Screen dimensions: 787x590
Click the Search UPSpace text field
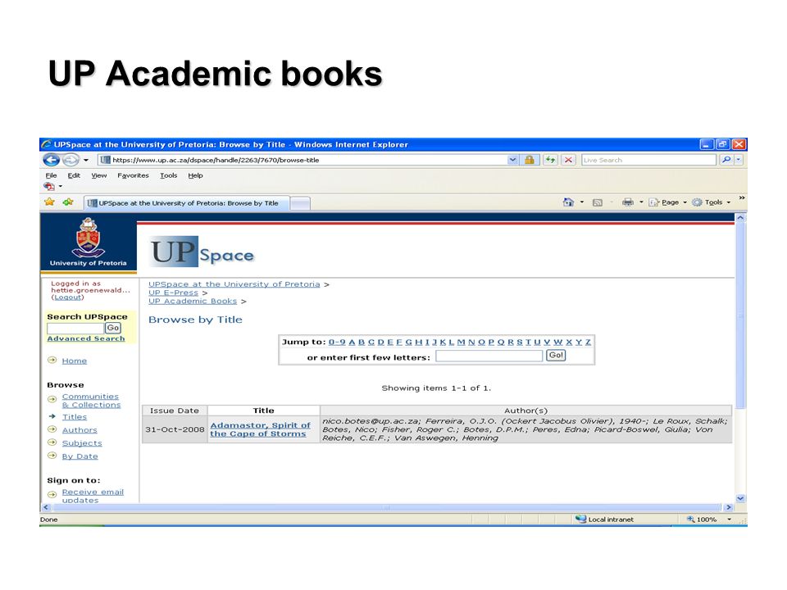pyautogui.click(x=75, y=328)
